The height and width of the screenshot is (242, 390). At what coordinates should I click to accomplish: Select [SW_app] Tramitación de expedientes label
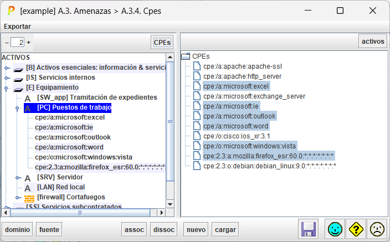pos(97,97)
